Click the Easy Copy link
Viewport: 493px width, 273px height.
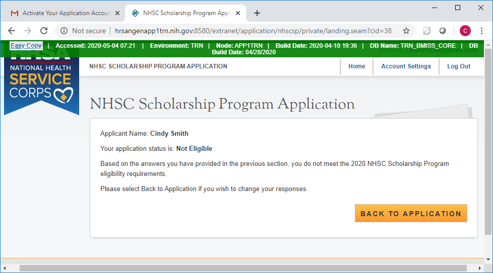[26, 46]
